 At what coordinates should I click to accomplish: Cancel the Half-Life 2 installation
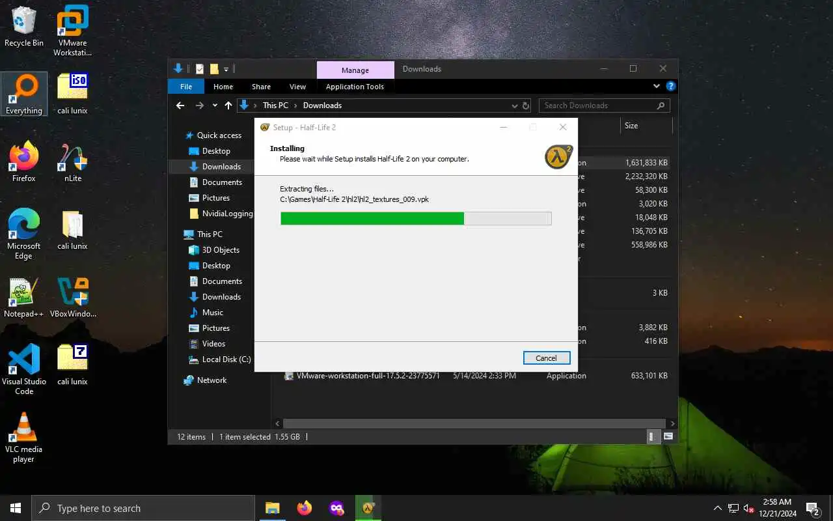[547, 358]
